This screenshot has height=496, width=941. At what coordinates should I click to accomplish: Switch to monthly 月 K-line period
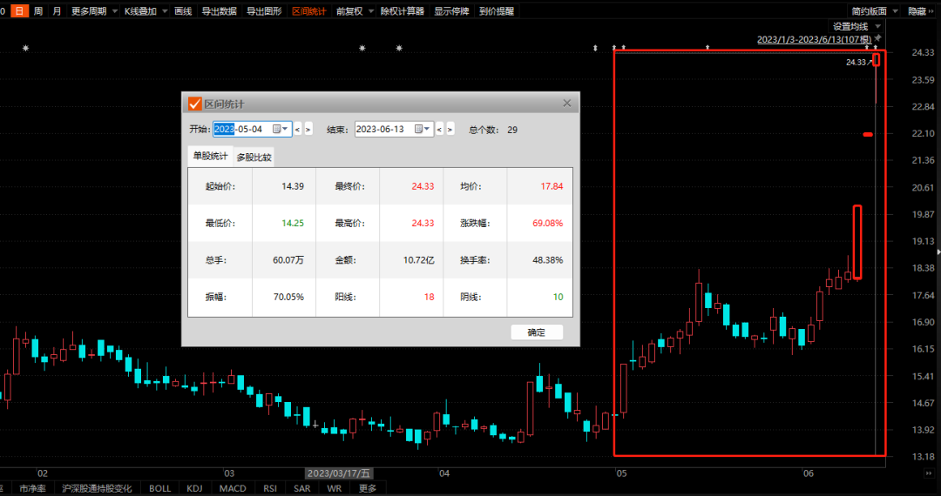(x=57, y=10)
